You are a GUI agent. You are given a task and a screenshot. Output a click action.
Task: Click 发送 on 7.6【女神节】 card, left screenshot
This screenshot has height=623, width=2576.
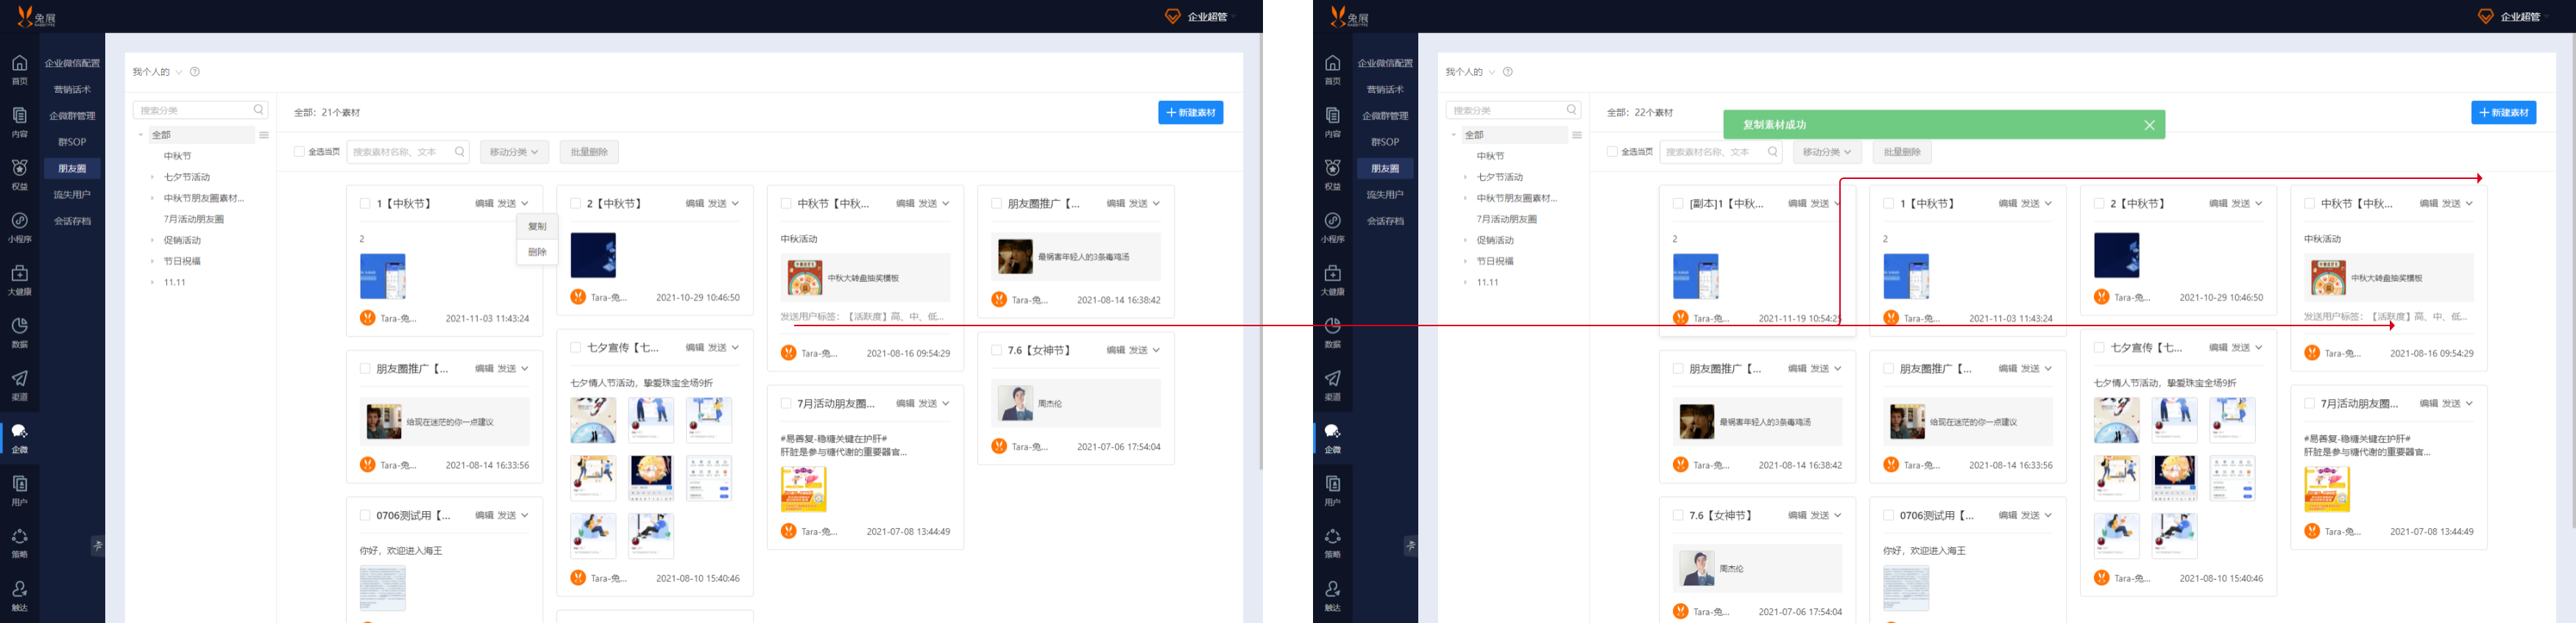[x=1138, y=350]
